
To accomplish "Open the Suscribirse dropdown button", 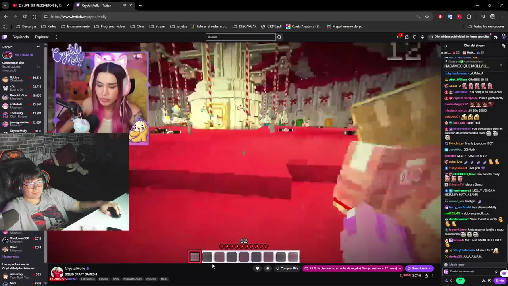I will pos(419,269).
